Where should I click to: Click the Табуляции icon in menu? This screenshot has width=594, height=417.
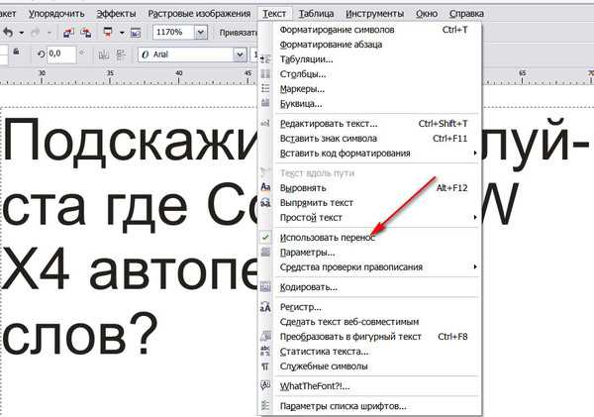point(265,59)
